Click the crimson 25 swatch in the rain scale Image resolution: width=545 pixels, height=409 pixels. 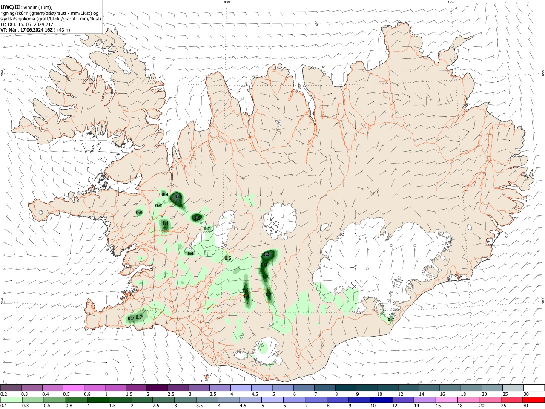[x=513, y=400]
